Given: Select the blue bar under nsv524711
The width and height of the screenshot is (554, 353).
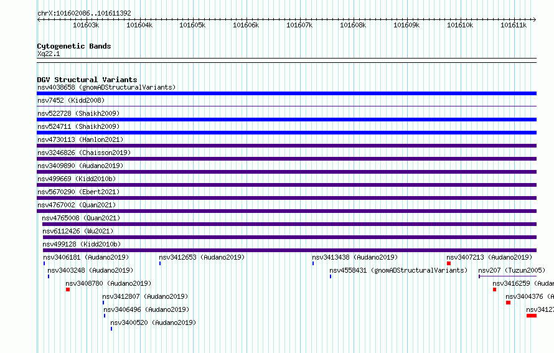Looking at the screenshot, I should pos(286,133).
